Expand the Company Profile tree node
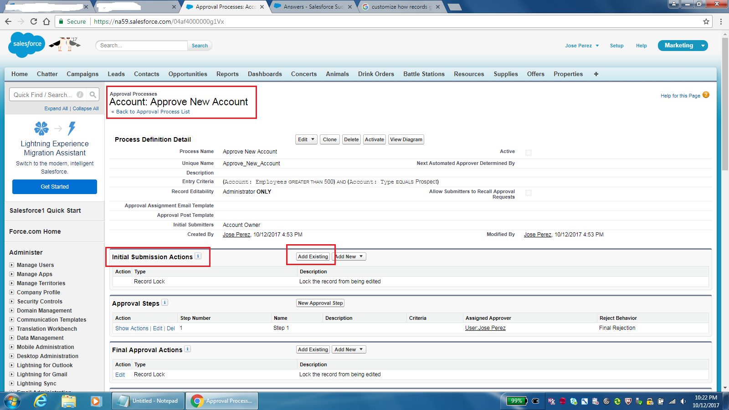This screenshot has width=729, height=410. click(12, 292)
